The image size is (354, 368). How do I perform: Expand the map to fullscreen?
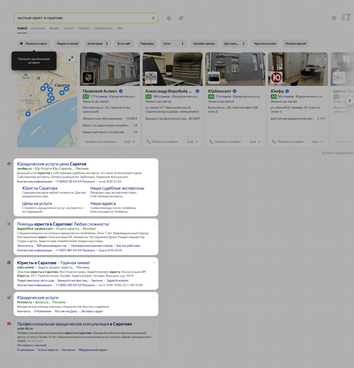[71, 59]
